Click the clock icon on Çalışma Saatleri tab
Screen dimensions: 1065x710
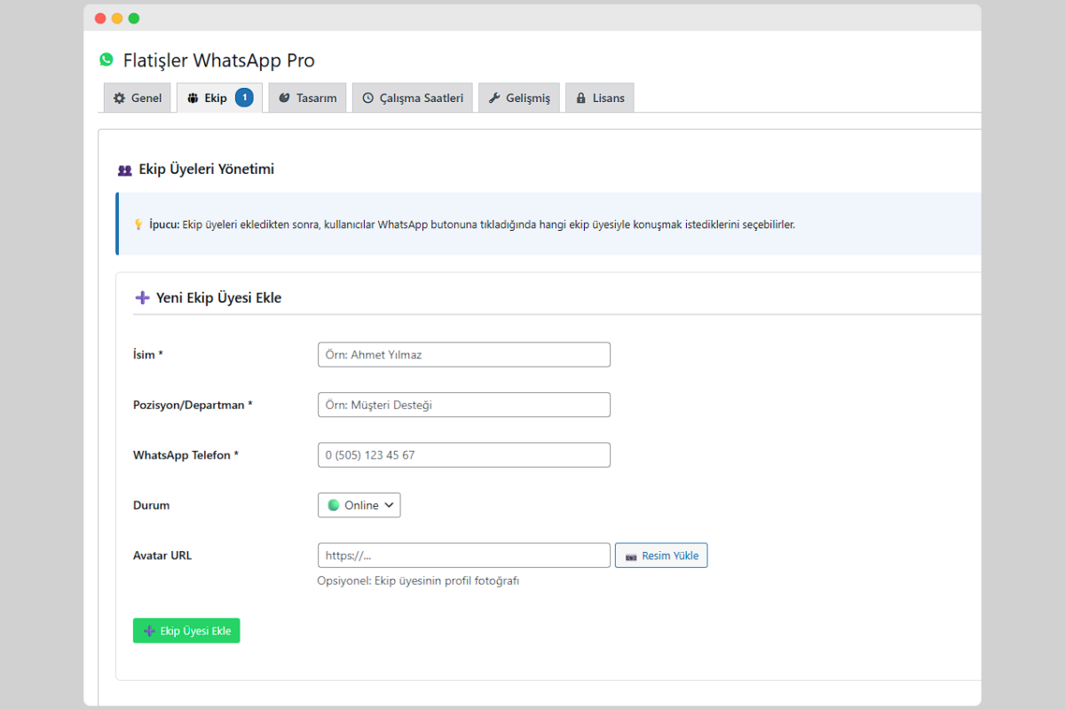367,98
